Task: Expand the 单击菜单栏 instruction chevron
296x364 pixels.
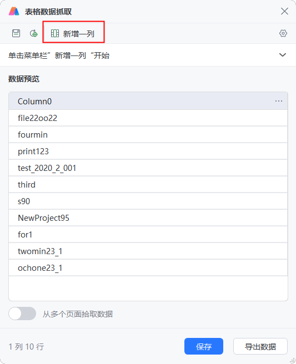Action: coord(283,55)
